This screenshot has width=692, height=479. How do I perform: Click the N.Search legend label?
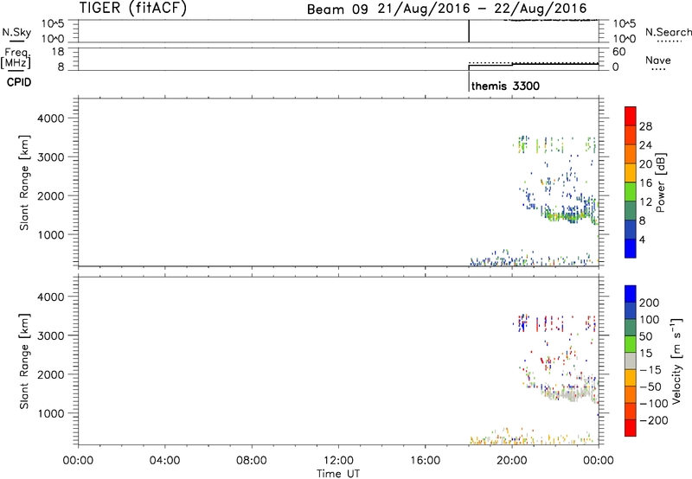pyautogui.click(x=668, y=32)
